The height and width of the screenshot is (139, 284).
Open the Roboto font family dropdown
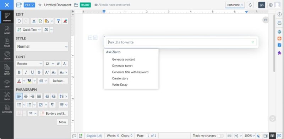pos(29,64)
